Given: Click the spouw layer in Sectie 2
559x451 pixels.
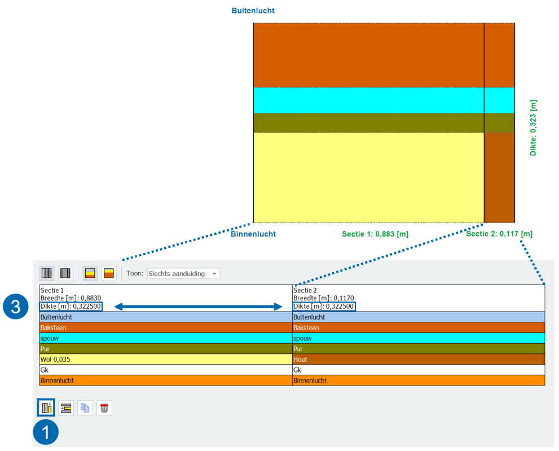Looking at the screenshot, I should tap(418, 338).
